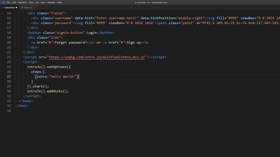The height and width of the screenshot is (157, 280).
Task: Click addHints on line 30
Action: (x=55, y=91)
